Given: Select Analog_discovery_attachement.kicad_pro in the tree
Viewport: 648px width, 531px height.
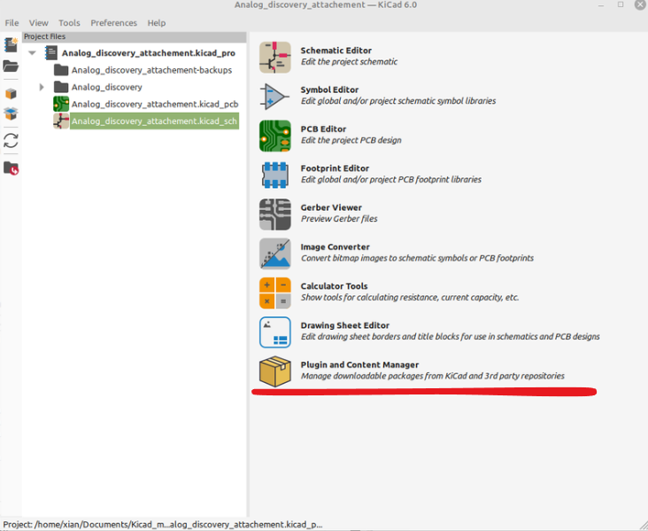Looking at the screenshot, I should (149, 53).
